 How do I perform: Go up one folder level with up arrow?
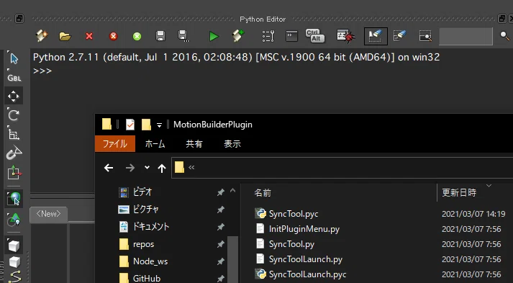point(162,168)
